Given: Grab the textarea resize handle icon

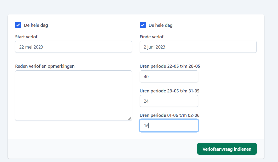Looking at the screenshot, I should [x=129, y=118].
